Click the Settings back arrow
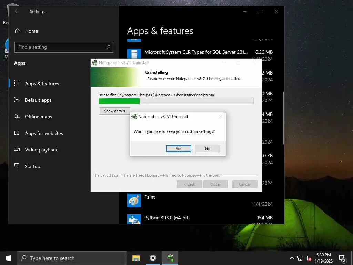The height and width of the screenshot is (265, 353). point(17,11)
